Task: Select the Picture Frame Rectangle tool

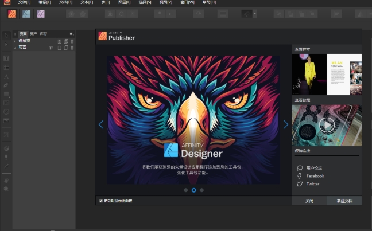Action: click(6, 103)
